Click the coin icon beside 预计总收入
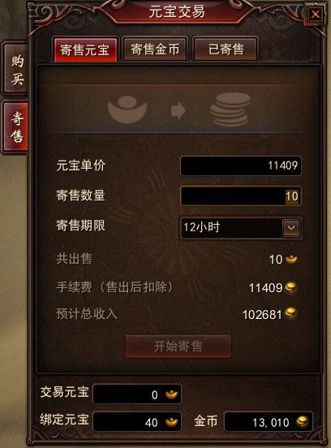The image size is (331, 448). point(290,314)
